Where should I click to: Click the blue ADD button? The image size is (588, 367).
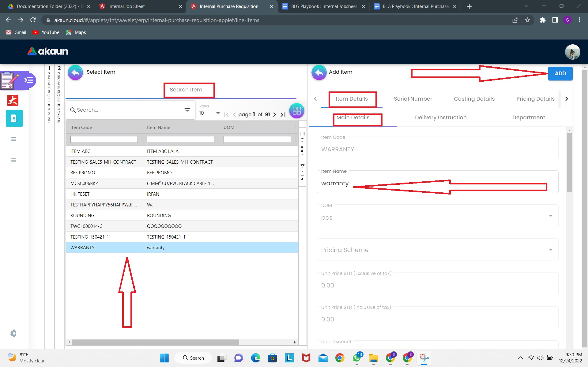tap(560, 73)
